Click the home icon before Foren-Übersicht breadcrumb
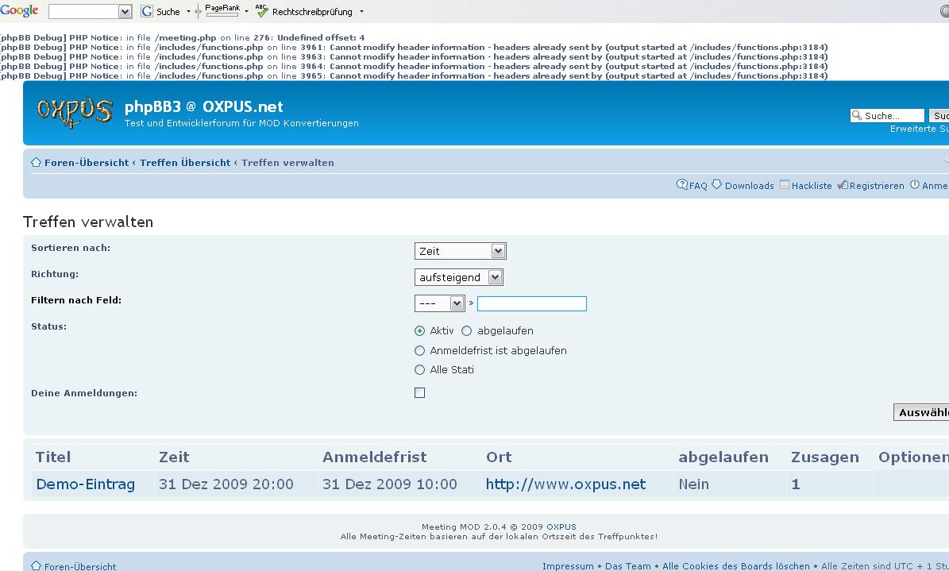This screenshot has width=949, height=571. click(36, 163)
